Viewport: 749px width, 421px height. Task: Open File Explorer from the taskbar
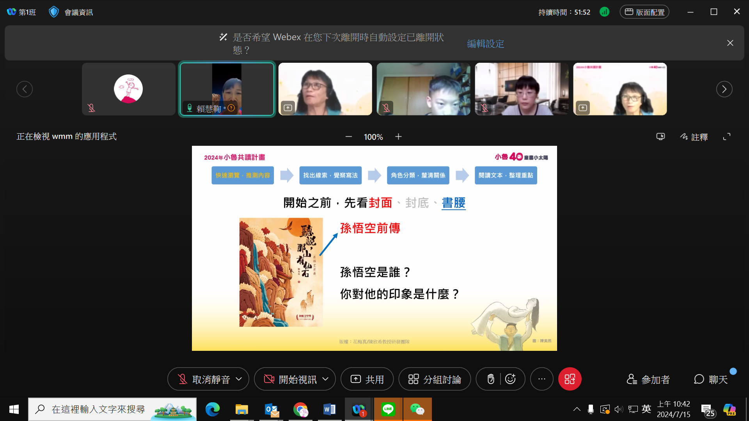[x=242, y=409]
